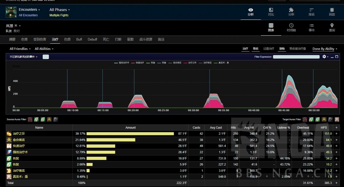Open the 对比 compare view
Image resolution: width=344 pixels, height=187 pixels.
pos(271,12)
